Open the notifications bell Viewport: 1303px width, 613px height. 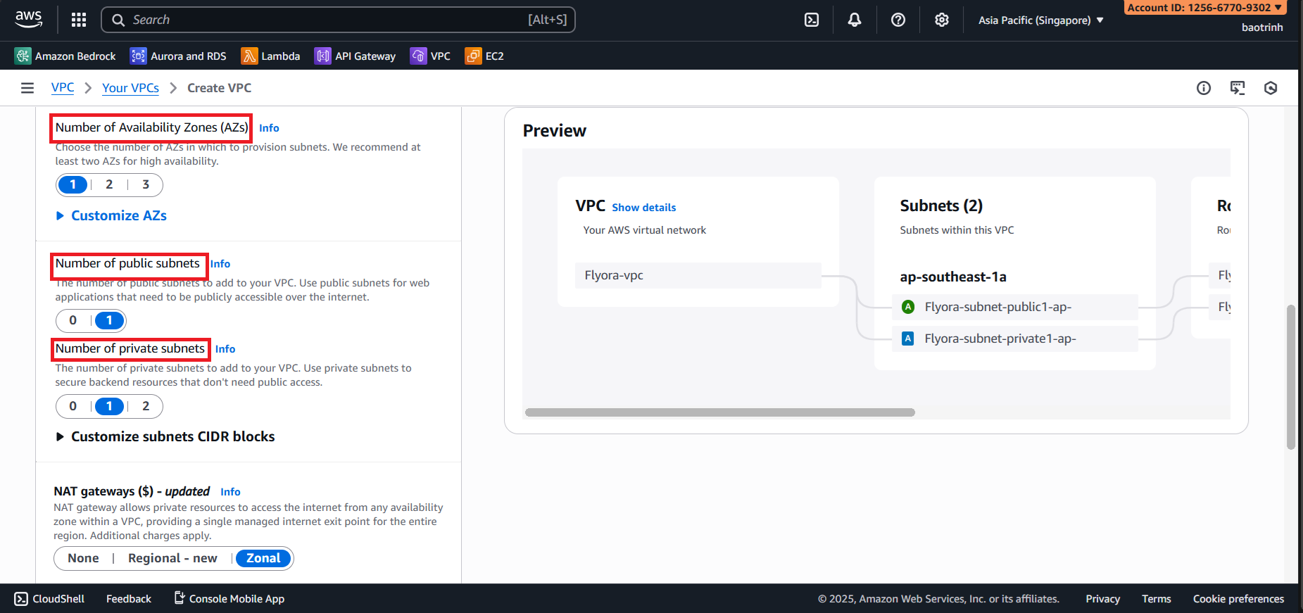(855, 20)
